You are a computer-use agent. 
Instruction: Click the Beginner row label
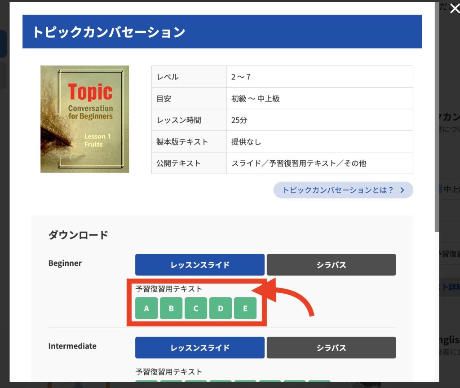(65, 263)
